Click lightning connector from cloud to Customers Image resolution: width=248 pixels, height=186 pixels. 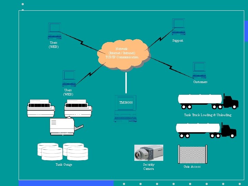(171, 67)
